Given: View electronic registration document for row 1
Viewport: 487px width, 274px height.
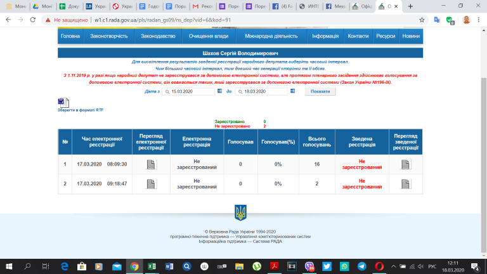Looking at the screenshot, I should pos(151,165).
